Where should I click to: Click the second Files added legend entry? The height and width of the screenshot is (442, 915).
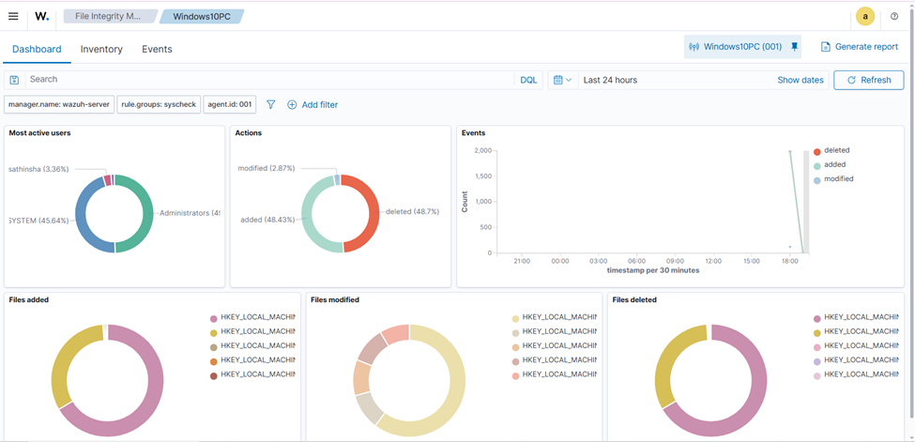252,331
